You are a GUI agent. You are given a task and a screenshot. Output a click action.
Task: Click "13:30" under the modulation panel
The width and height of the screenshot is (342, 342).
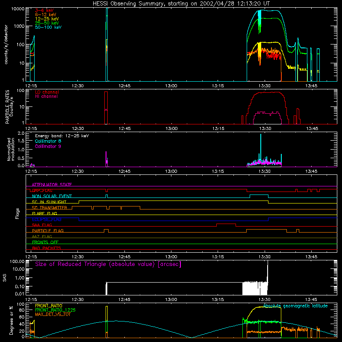click(x=265, y=171)
